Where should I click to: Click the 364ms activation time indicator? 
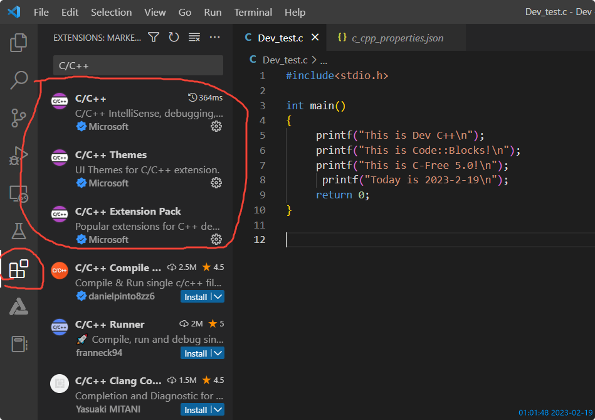pos(205,98)
